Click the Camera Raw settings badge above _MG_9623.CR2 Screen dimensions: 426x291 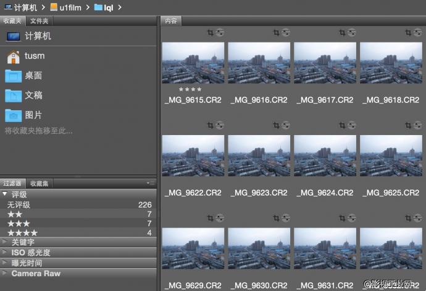tap(286, 125)
